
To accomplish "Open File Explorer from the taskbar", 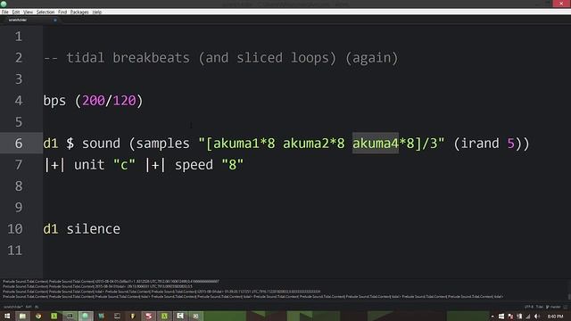I will point(22,316).
